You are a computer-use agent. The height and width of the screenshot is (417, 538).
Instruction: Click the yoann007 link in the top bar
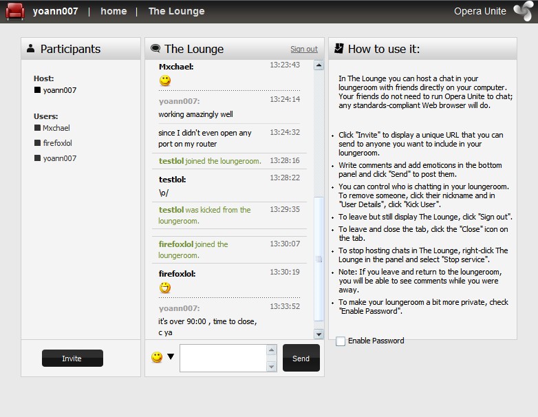coord(55,11)
